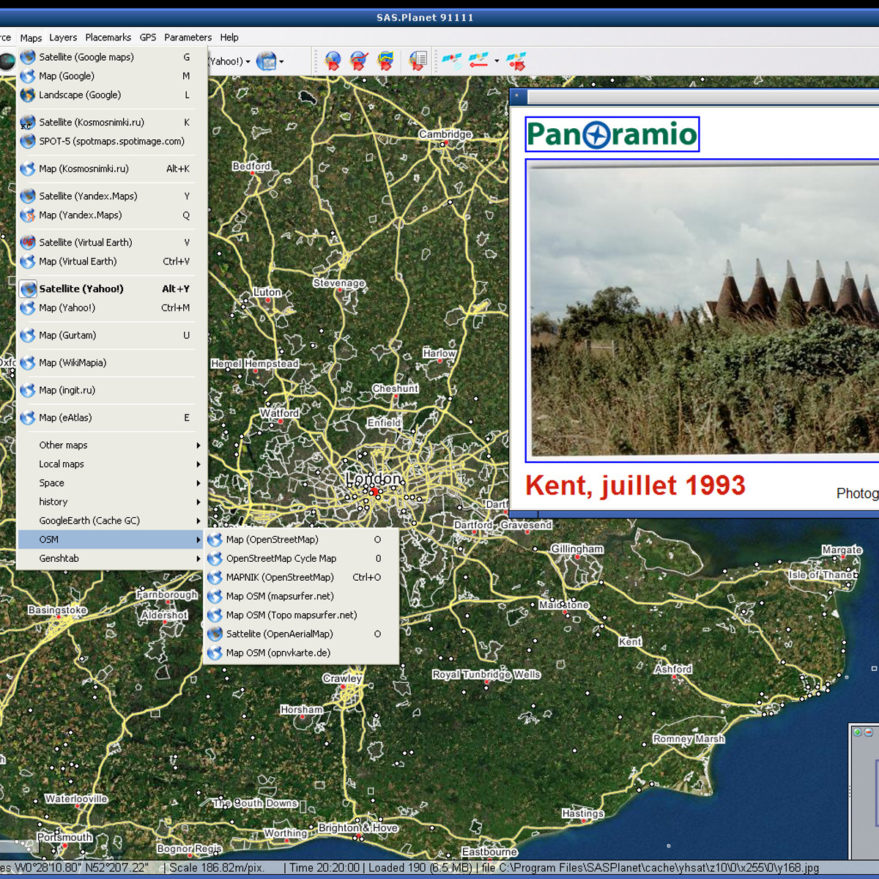
Task: Select Satellite (Google maps) in Maps menu
Action: point(112,57)
